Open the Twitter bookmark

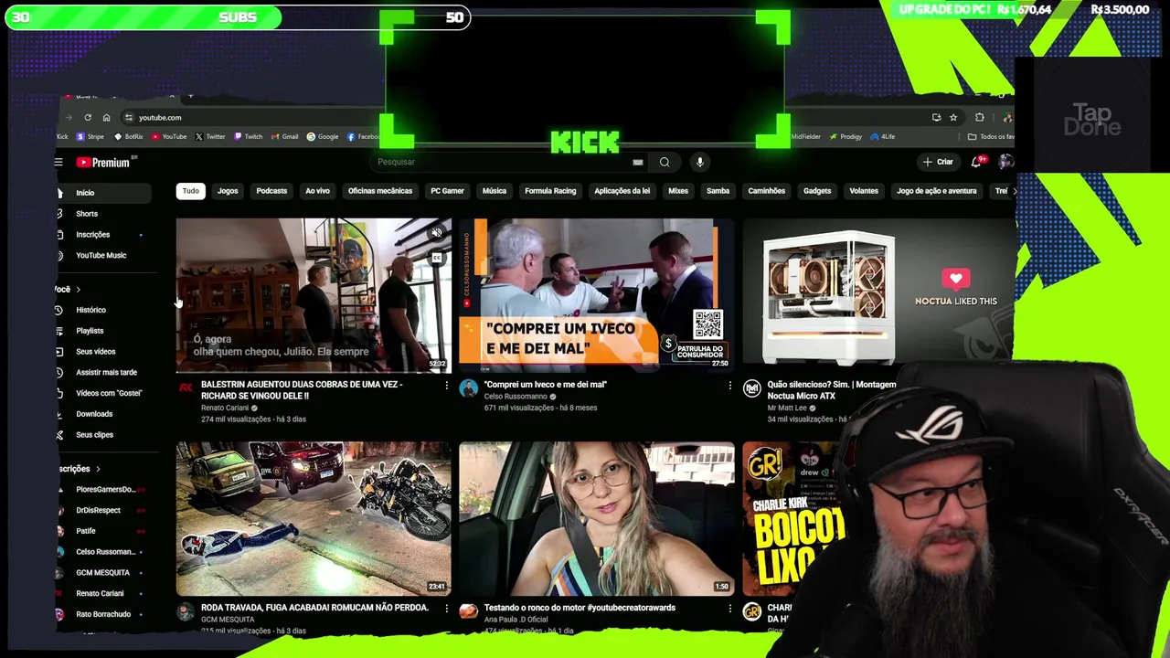tap(210, 136)
